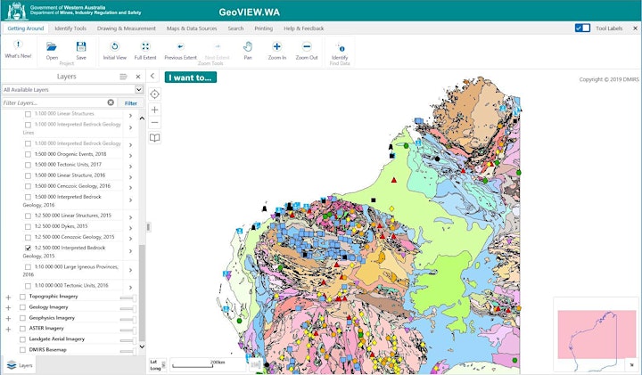Screen dimensions: 642x375
Task: Open Layers panel options menu icon
Action: coord(123,77)
